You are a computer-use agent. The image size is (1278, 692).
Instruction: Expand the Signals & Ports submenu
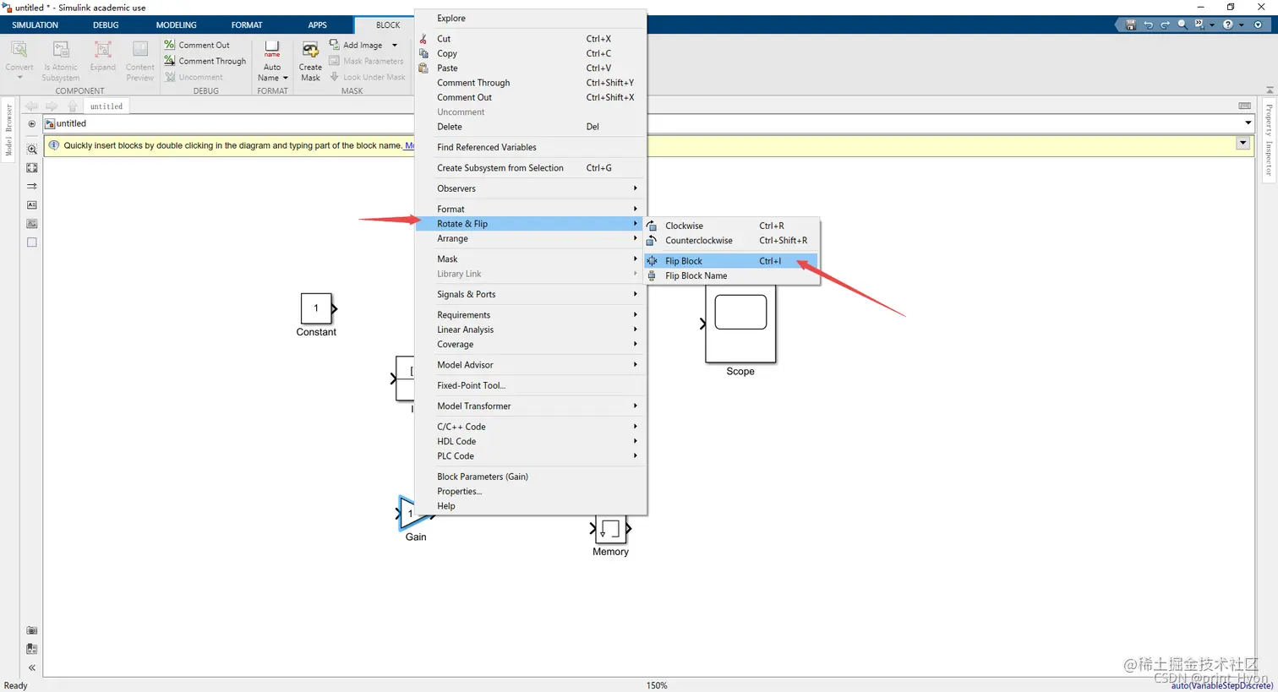[x=531, y=294]
